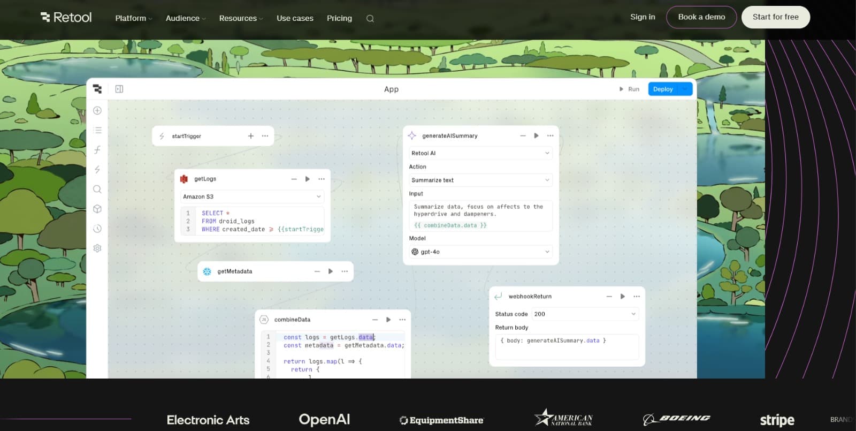Open webhookReturn more options menu
The height and width of the screenshot is (431, 856).
(637, 296)
